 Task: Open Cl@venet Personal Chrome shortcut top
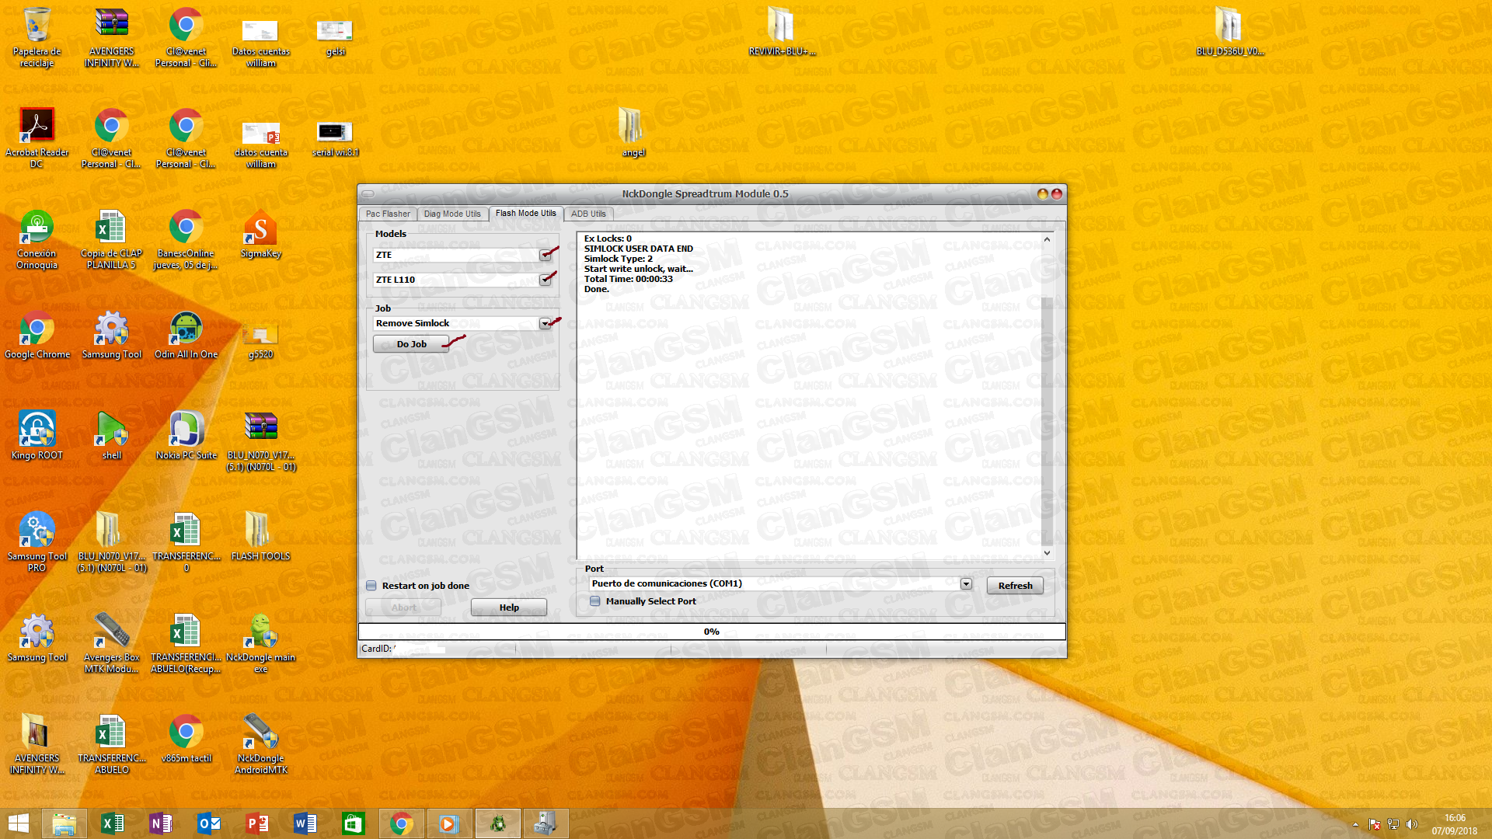click(x=186, y=37)
